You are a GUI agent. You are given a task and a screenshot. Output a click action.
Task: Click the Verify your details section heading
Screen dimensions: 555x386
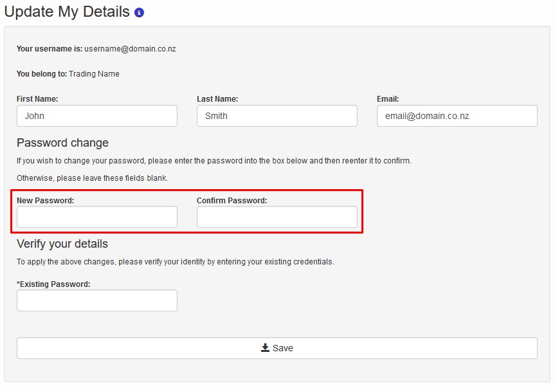[62, 244]
